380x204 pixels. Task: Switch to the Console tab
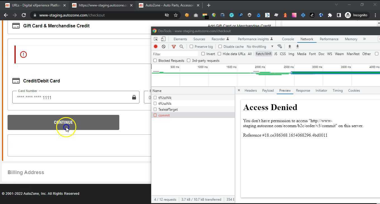pyautogui.click(x=288, y=39)
